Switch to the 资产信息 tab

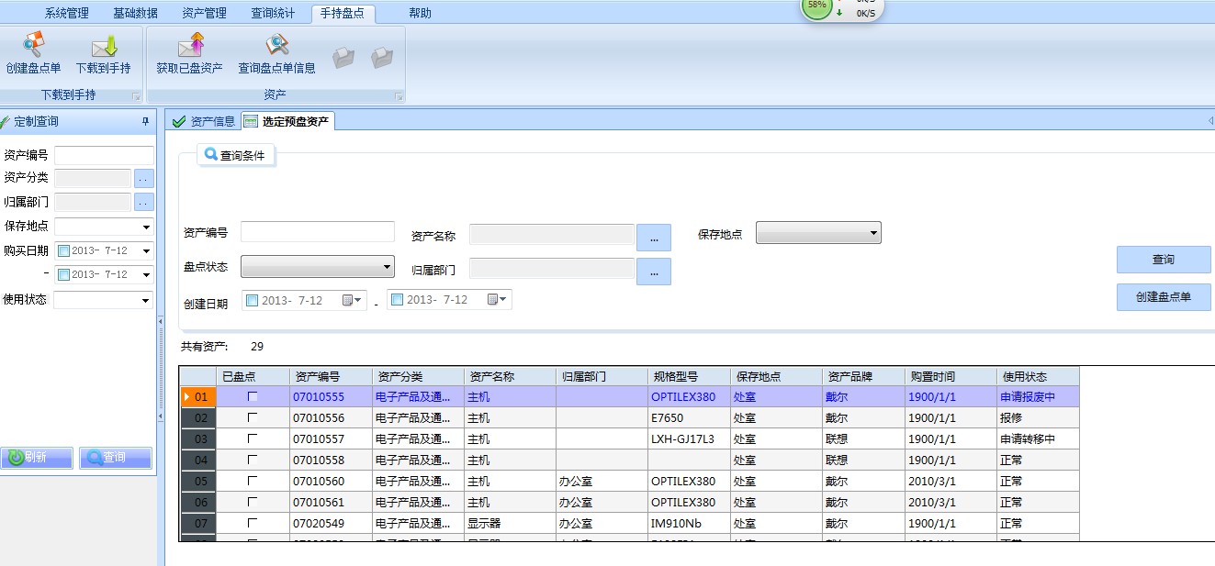coord(204,121)
